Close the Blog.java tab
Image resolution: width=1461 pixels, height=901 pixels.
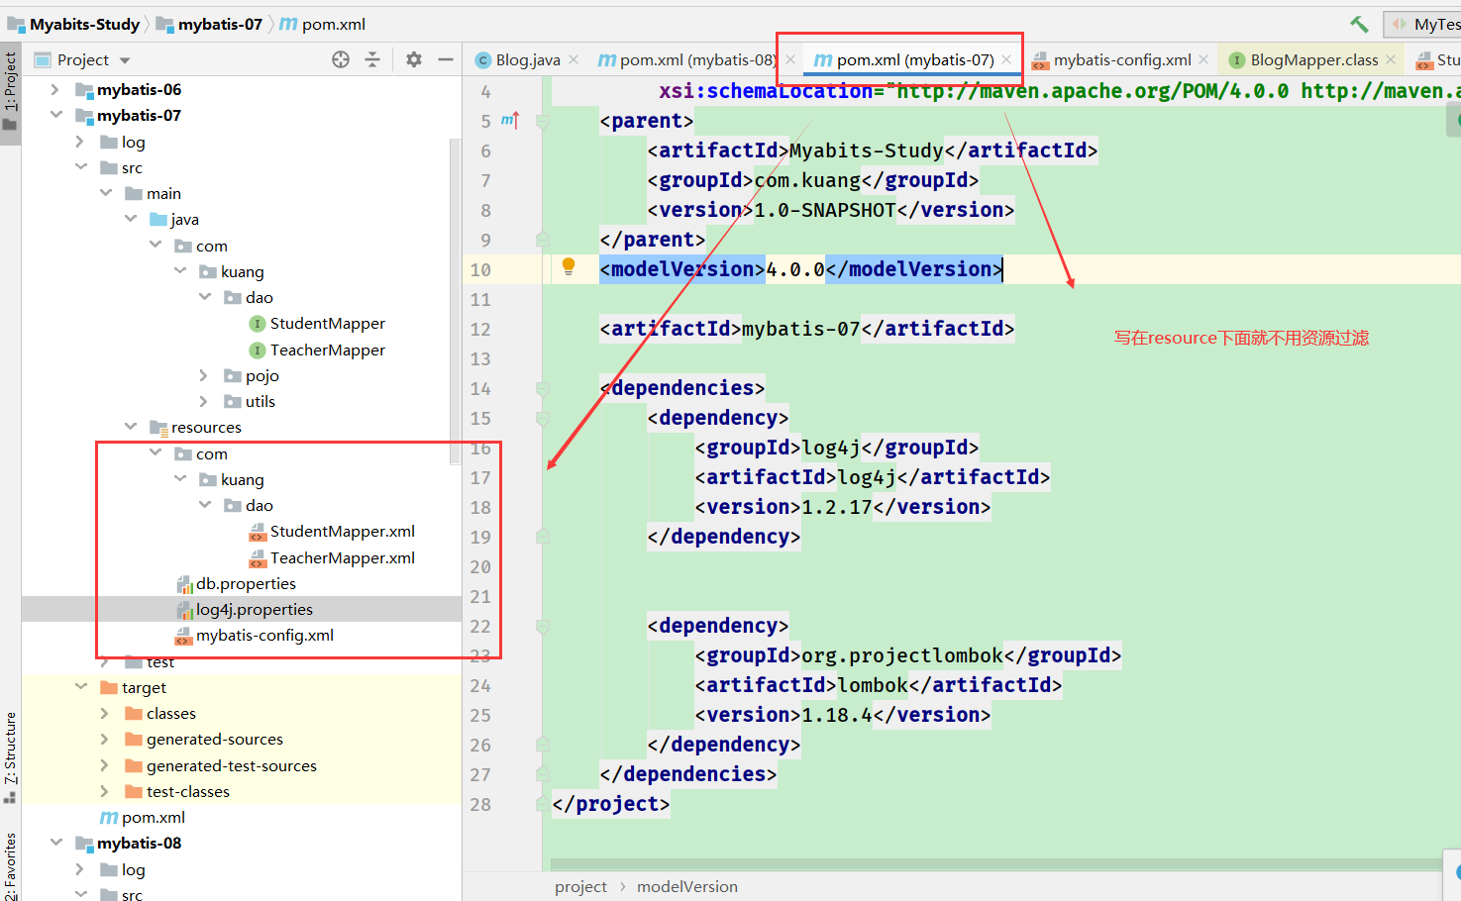(574, 59)
